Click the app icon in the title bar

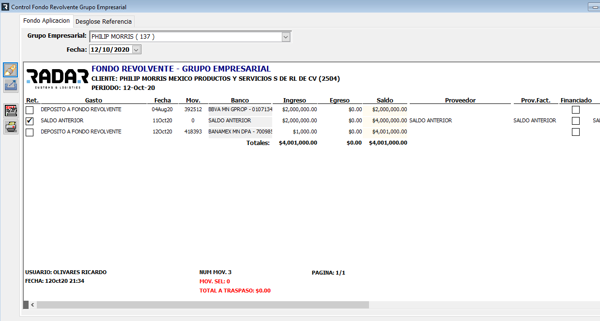[5, 7]
